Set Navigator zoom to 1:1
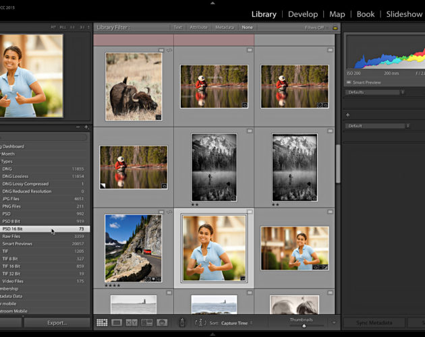This screenshot has height=337, width=425. coord(72,28)
